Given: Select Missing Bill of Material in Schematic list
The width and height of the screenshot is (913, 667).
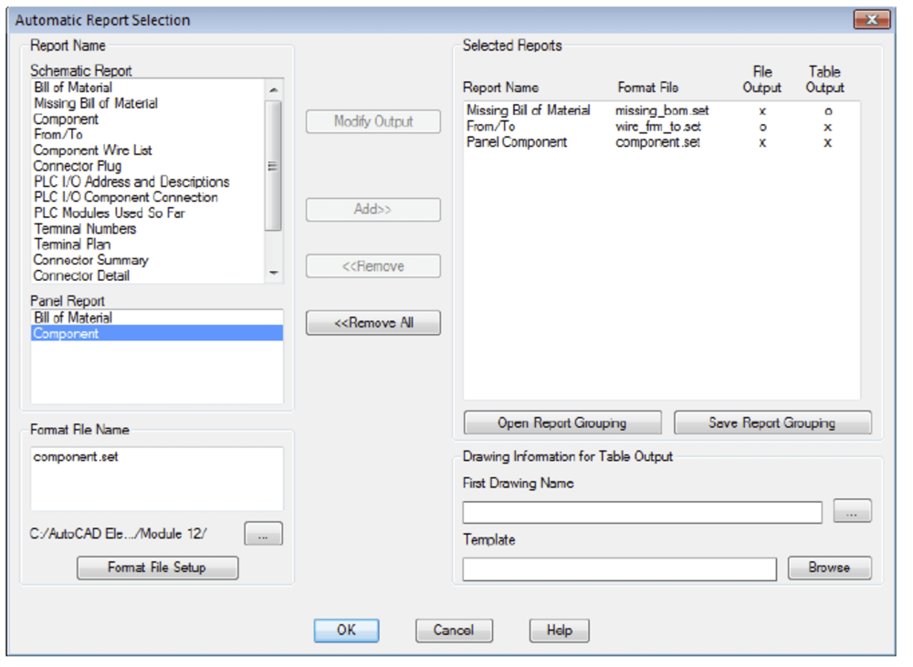Looking at the screenshot, I should 96,103.
